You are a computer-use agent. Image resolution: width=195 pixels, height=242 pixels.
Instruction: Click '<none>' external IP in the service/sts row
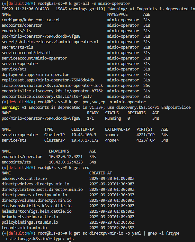112,140
